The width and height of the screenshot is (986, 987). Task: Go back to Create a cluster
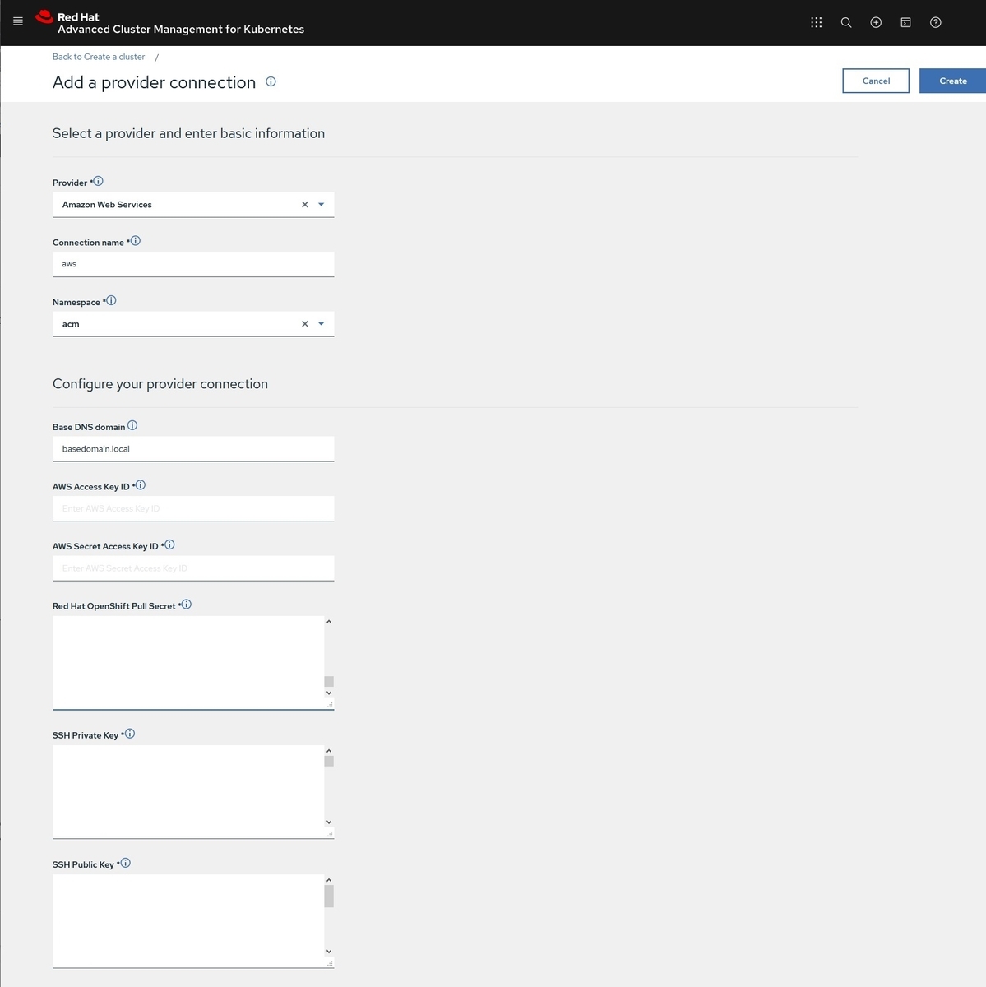click(99, 57)
